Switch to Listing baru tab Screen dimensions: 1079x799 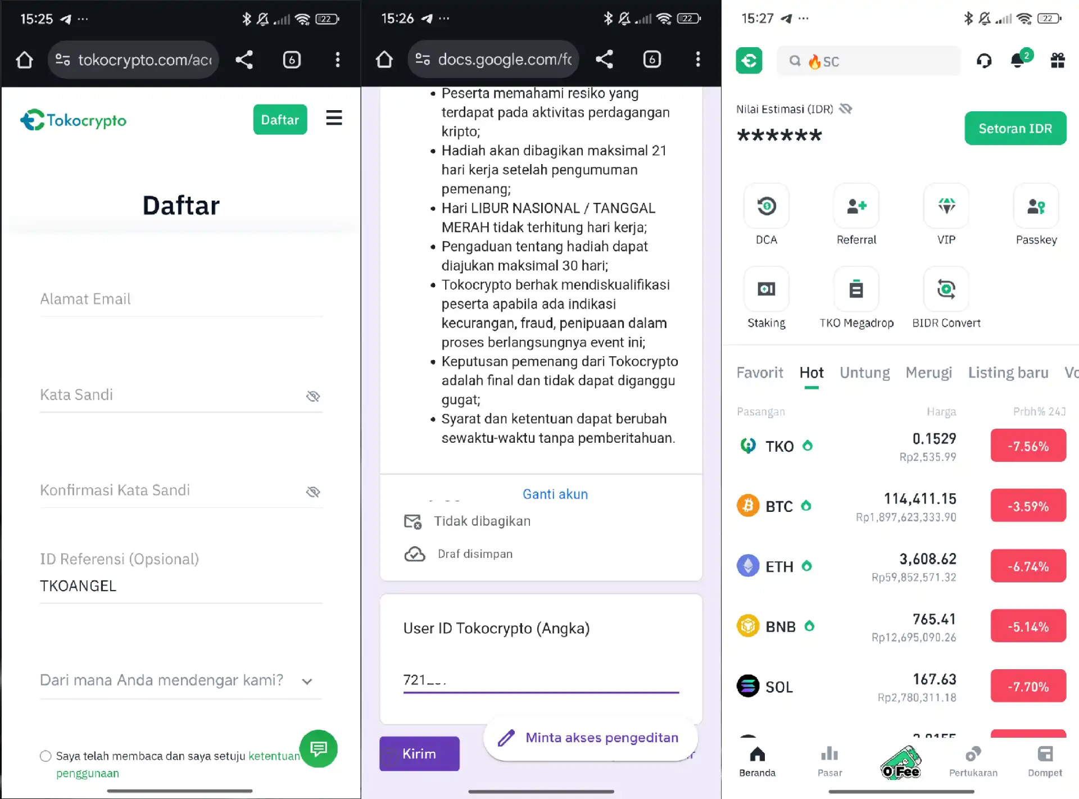pyautogui.click(x=1008, y=373)
